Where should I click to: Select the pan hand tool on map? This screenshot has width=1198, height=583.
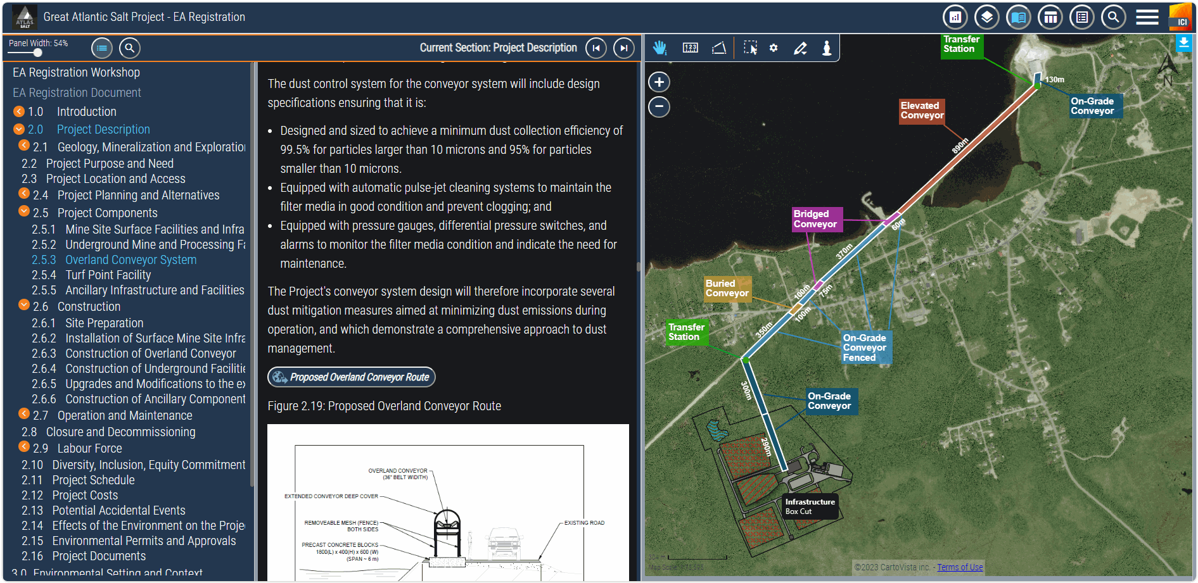click(x=660, y=48)
